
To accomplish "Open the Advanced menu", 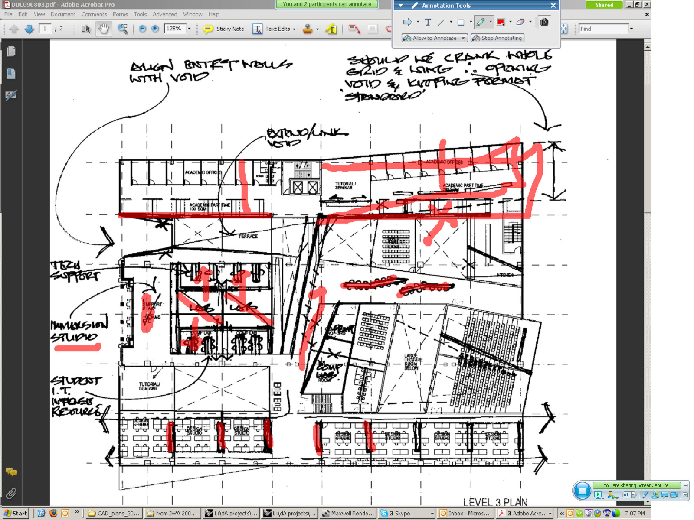I will point(165,14).
